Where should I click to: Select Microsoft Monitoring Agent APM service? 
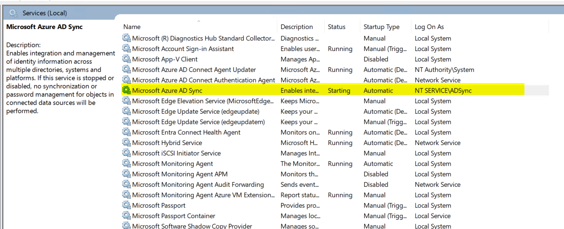(x=180, y=174)
